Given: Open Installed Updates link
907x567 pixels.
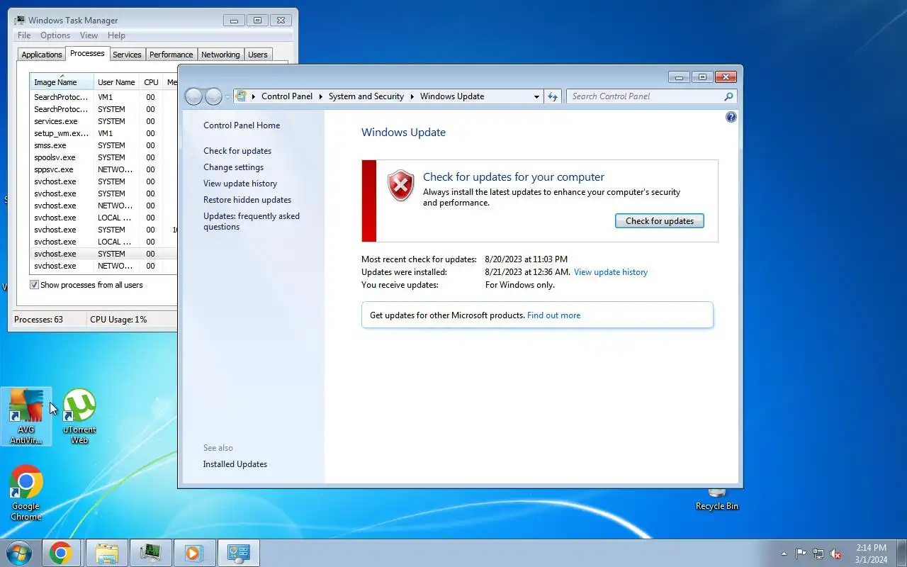Looking at the screenshot, I should pos(235,464).
